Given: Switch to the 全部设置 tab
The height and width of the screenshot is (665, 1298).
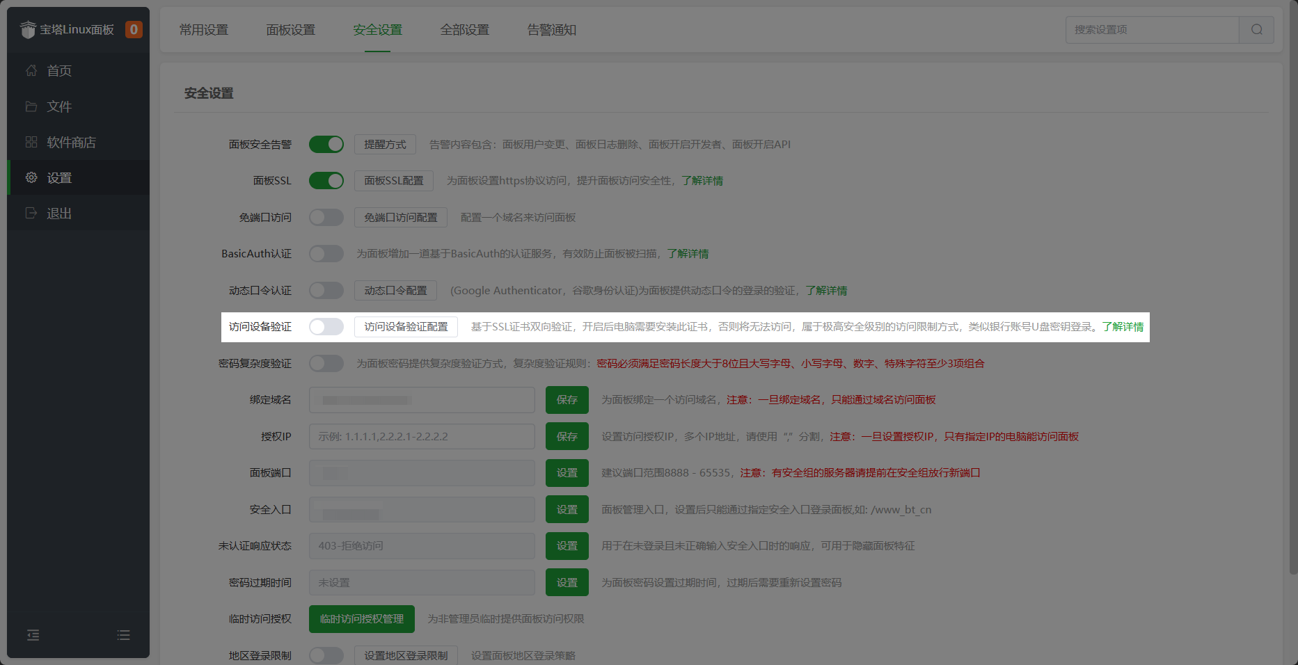Looking at the screenshot, I should [465, 30].
